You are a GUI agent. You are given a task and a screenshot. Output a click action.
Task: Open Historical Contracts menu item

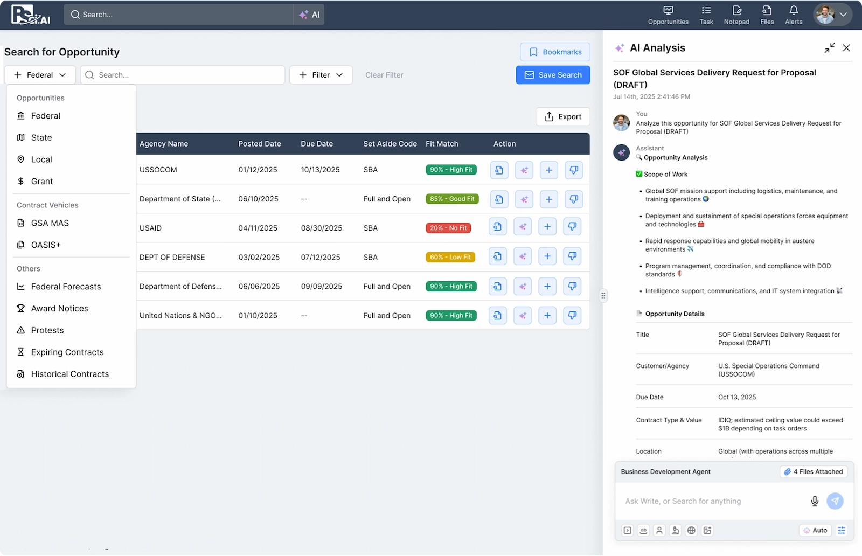[x=71, y=374]
